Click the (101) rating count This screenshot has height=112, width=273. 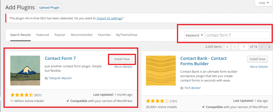click(173, 101)
